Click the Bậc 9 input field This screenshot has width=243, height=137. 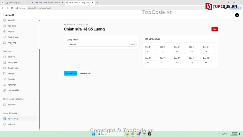pyautogui.click(x=194, y=63)
